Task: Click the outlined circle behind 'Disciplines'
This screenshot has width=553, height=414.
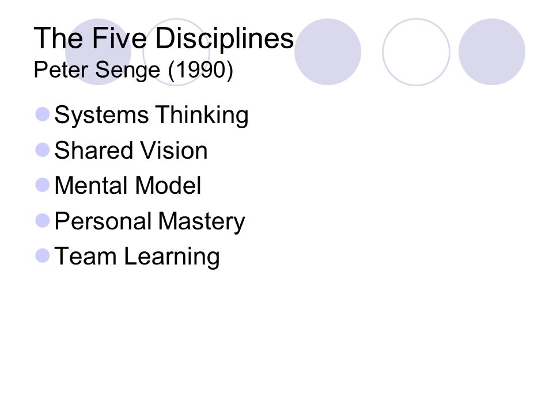Action: click(176, 52)
